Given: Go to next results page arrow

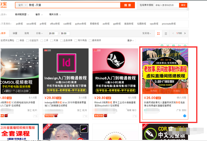Looking at the screenshot, I should coord(185,33).
